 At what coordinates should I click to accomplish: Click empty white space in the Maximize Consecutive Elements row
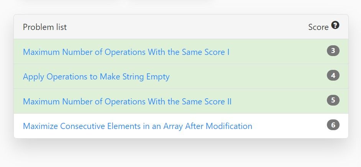pyautogui.click(x=288, y=126)
